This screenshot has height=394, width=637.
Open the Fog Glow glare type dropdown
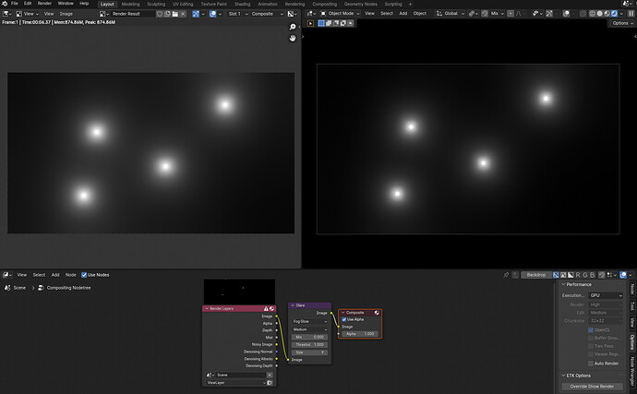coord(309,321)
